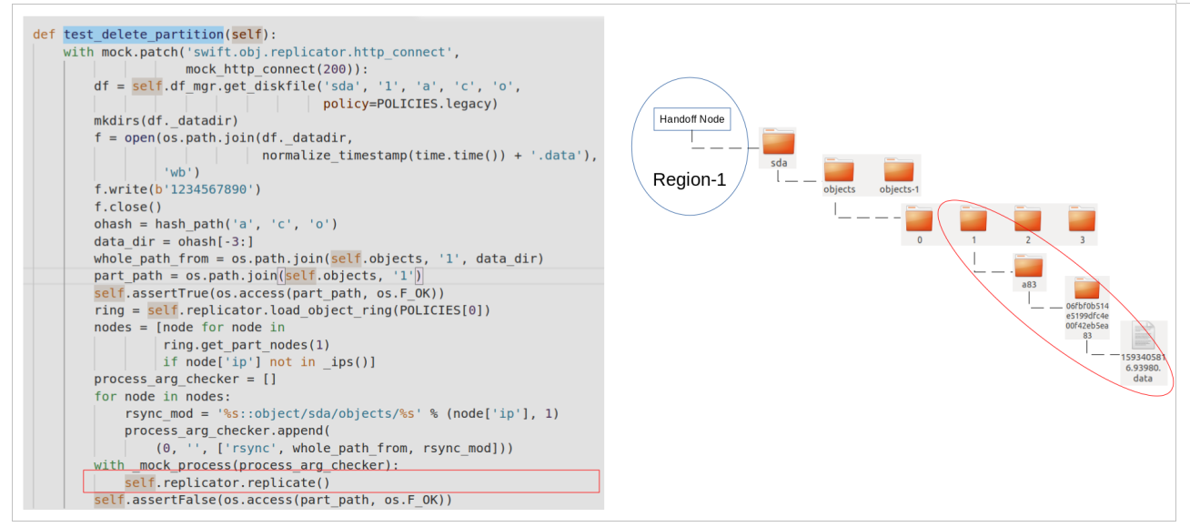Image resolution: width=1190 pixels, height=527 pixels.
Task: Click the test_delete_partition function name
Action: click(x=144, y=34)
